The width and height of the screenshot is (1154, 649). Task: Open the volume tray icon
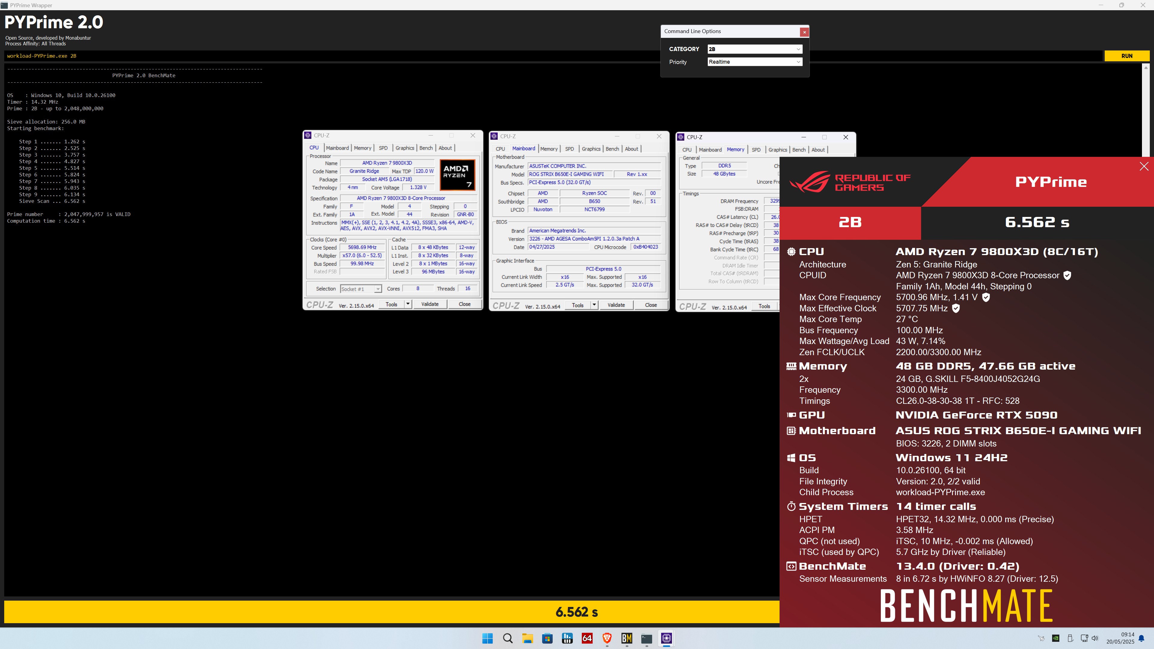(x=1095, y=638)
